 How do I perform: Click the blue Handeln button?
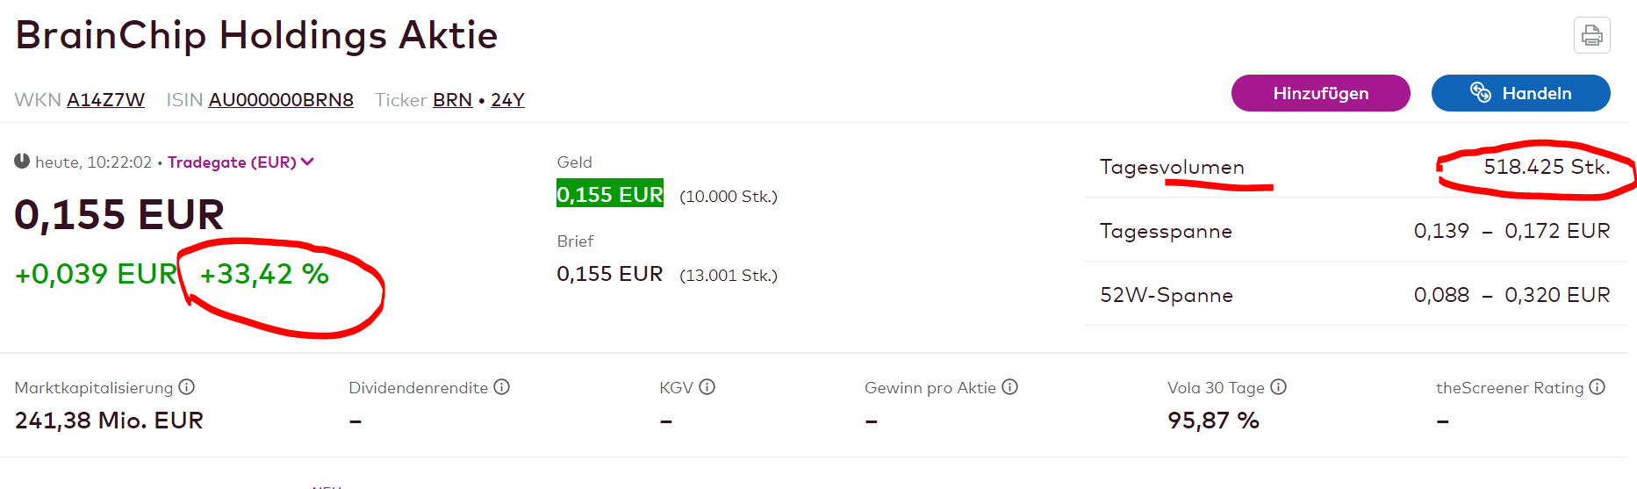coord(1520,93)
